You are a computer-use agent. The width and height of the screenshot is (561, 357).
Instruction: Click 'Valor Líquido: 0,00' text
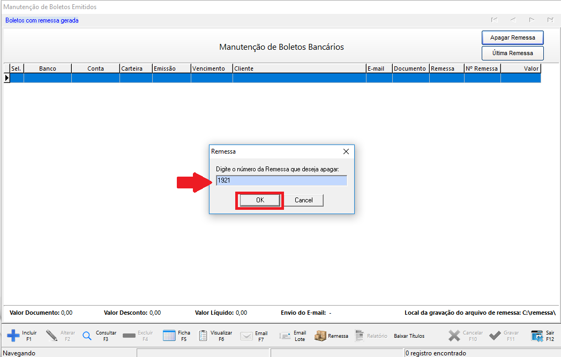click(221, 313)
